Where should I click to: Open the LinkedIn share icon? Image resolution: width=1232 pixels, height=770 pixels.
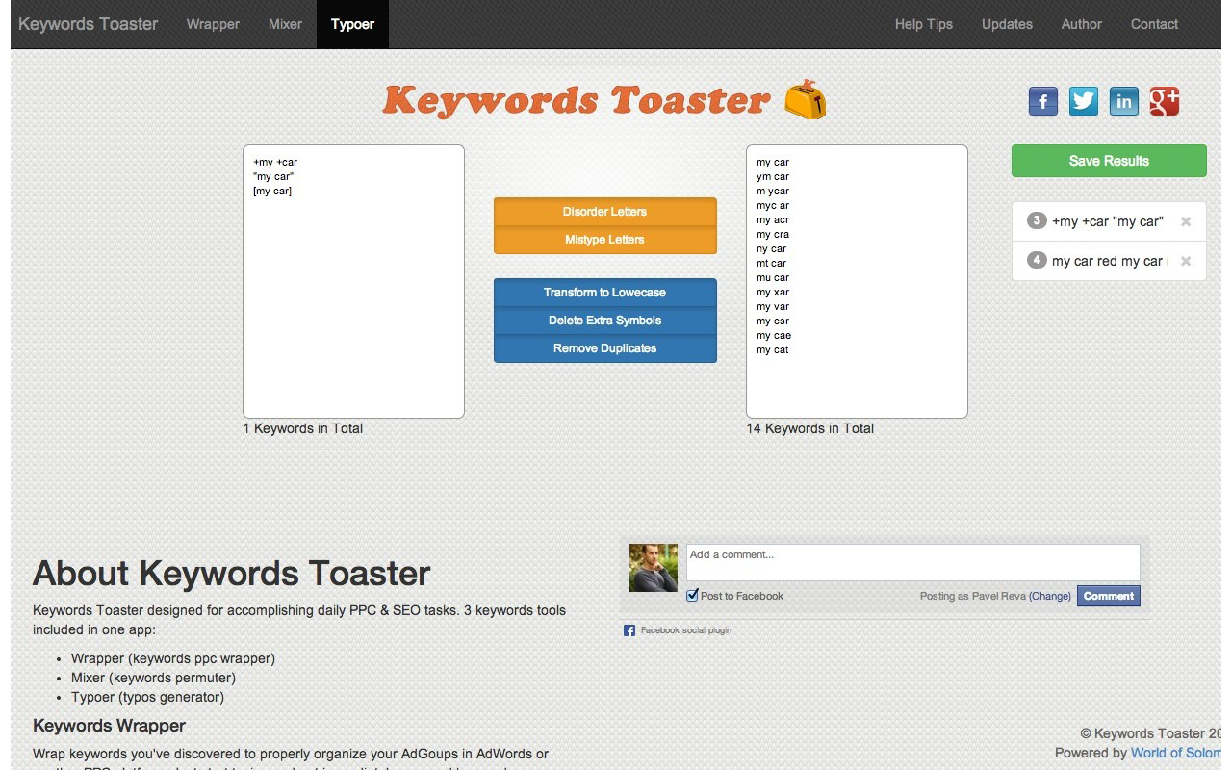tap(1124, 101)
